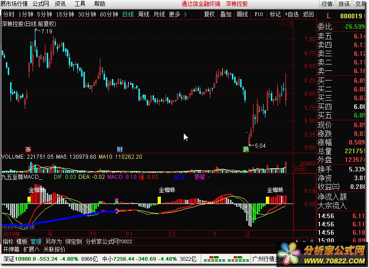369x268 pixels.
Task: Click the right red-green signal indicator
Action: [238, 259]
